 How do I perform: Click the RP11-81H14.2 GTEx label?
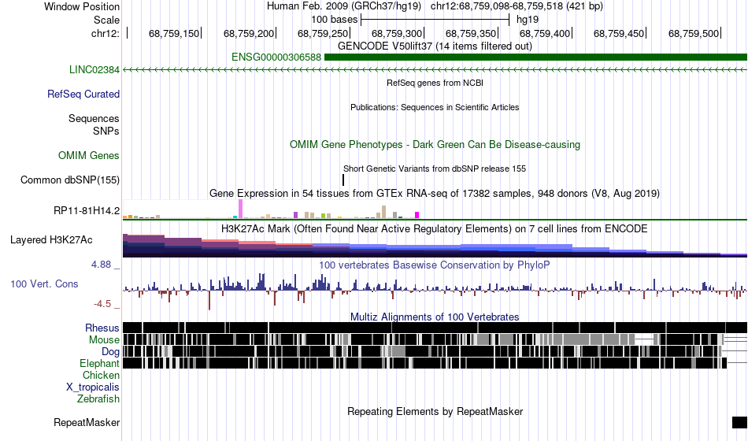87,210
